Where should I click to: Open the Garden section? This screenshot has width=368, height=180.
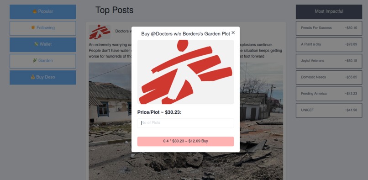(x=43, y=61)
